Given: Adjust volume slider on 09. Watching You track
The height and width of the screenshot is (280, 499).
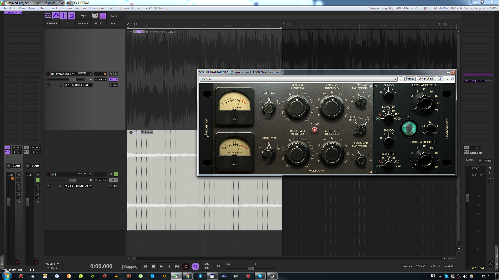Looking at the screenshot, I should tap(73, 80).
